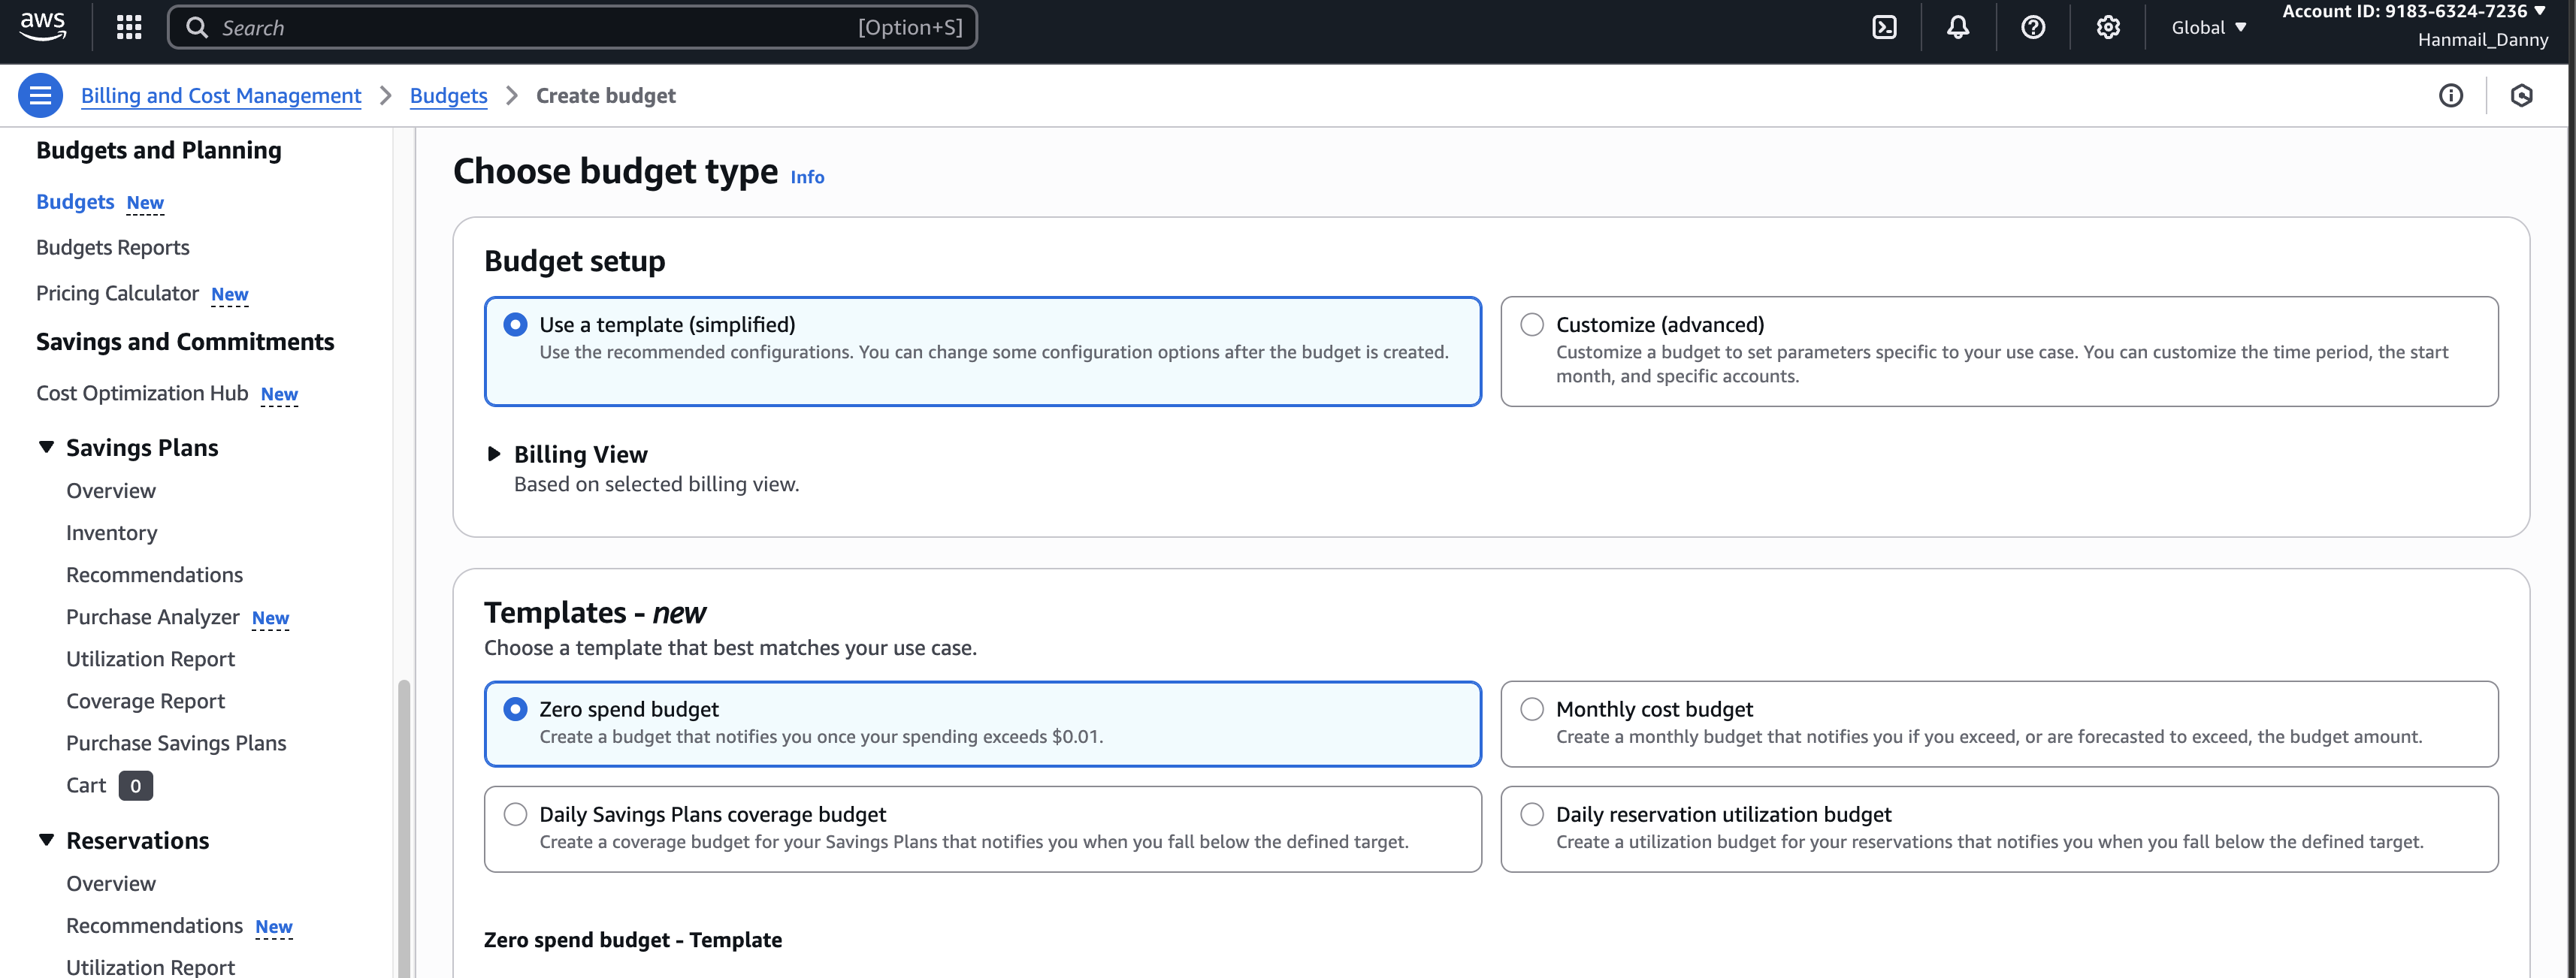This screenshot has width=2576, height=978.
Task: Open Budgets Reports in sidebar
Action: tap(112, 247)
